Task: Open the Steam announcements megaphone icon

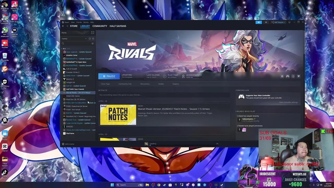Action: [x=258, y=22]
